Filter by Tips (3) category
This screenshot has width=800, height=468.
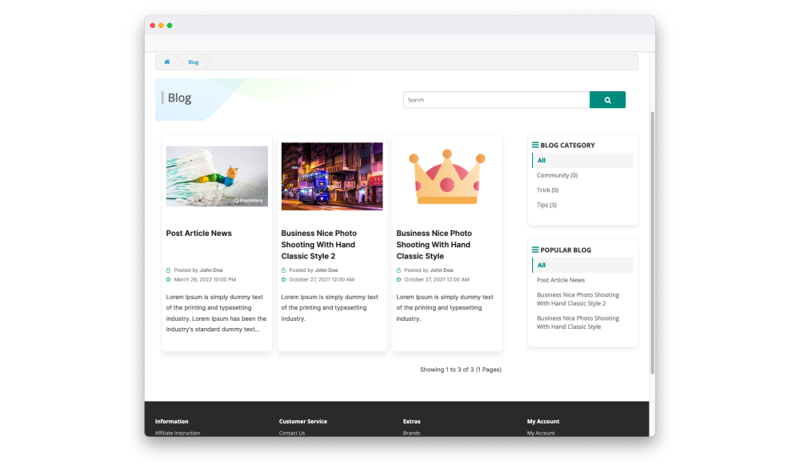pos(546,206)
